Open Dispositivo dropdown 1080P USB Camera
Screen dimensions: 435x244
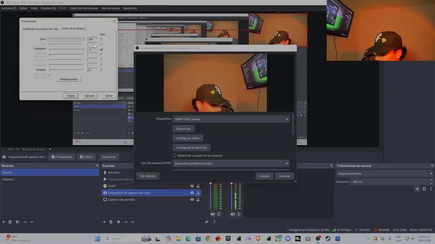(231, 119)
